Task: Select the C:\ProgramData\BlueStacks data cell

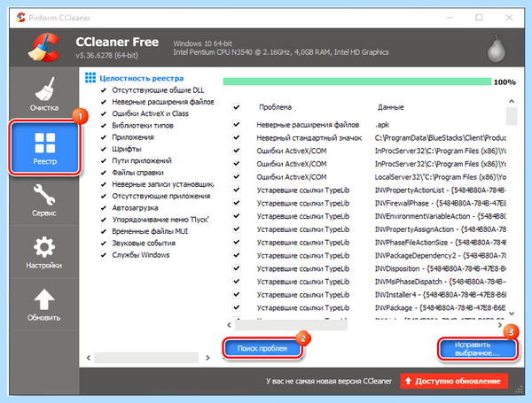Action: click(441, 137)
